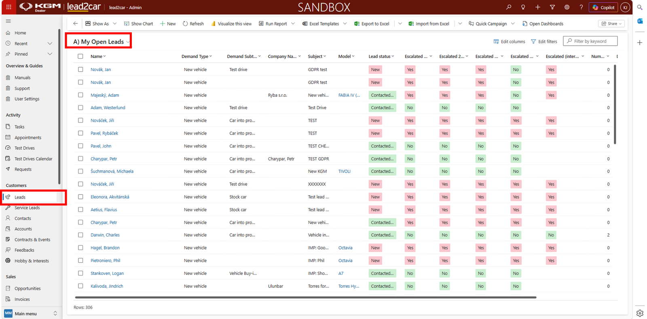Viewport: 647px width, 319px height.
Task: Expand the Pinned section chevron
Action: [x=50, y=54]
